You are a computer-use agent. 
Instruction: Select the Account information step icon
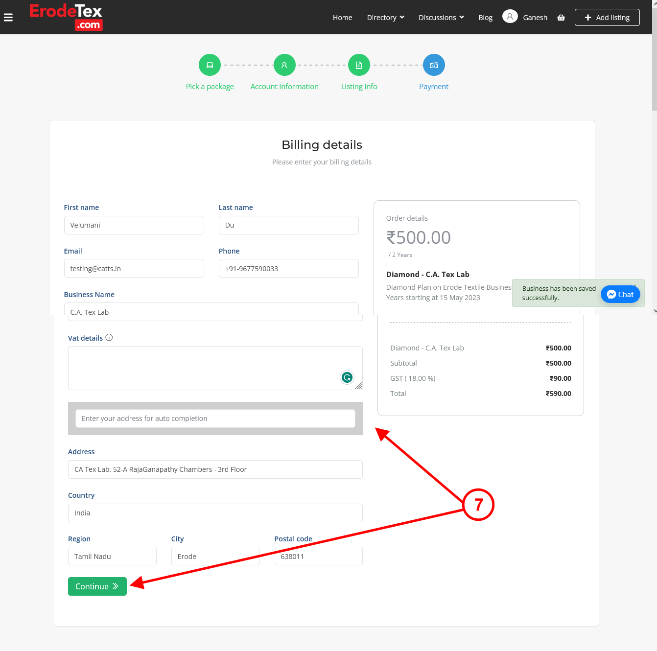coord(284,65)
